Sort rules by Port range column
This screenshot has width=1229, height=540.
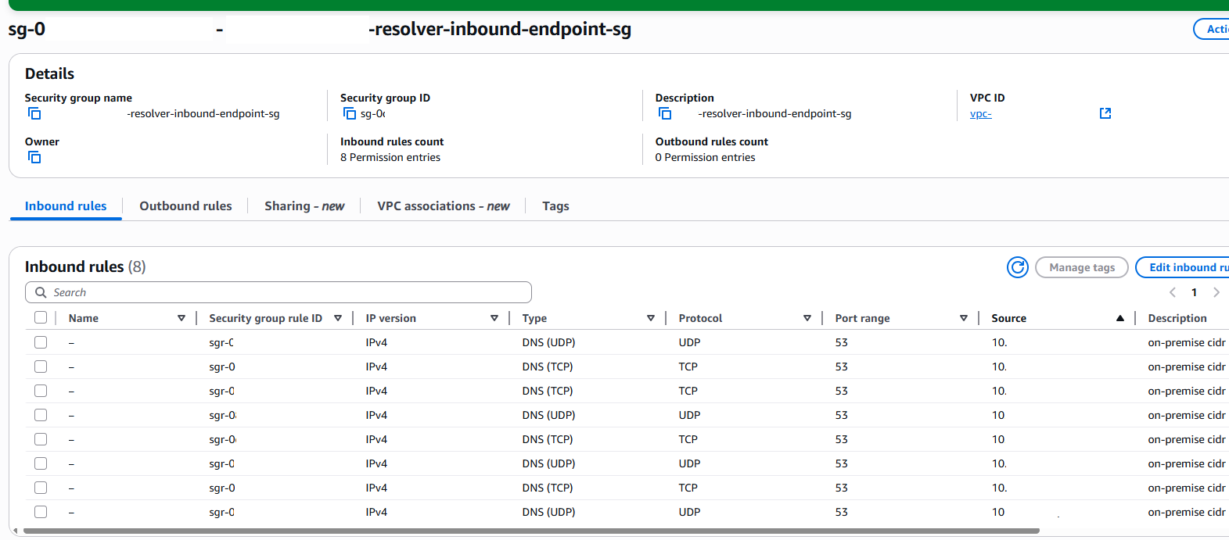pos(963,318)
